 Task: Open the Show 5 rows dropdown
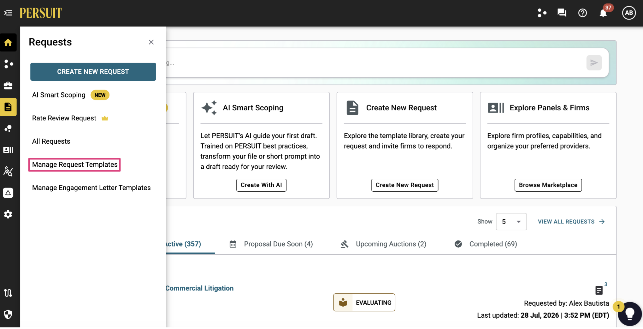coord(511,222)
